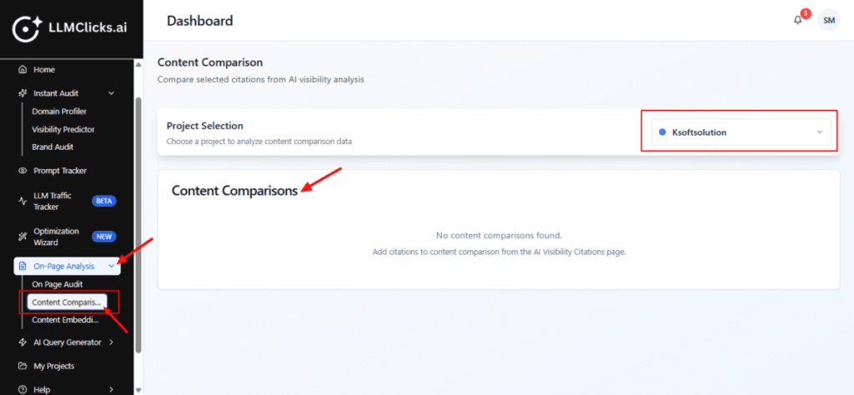Open the Ksoftsolution project dropdown
Viewport: 854px width, 395px height.
tap(739, 132)
